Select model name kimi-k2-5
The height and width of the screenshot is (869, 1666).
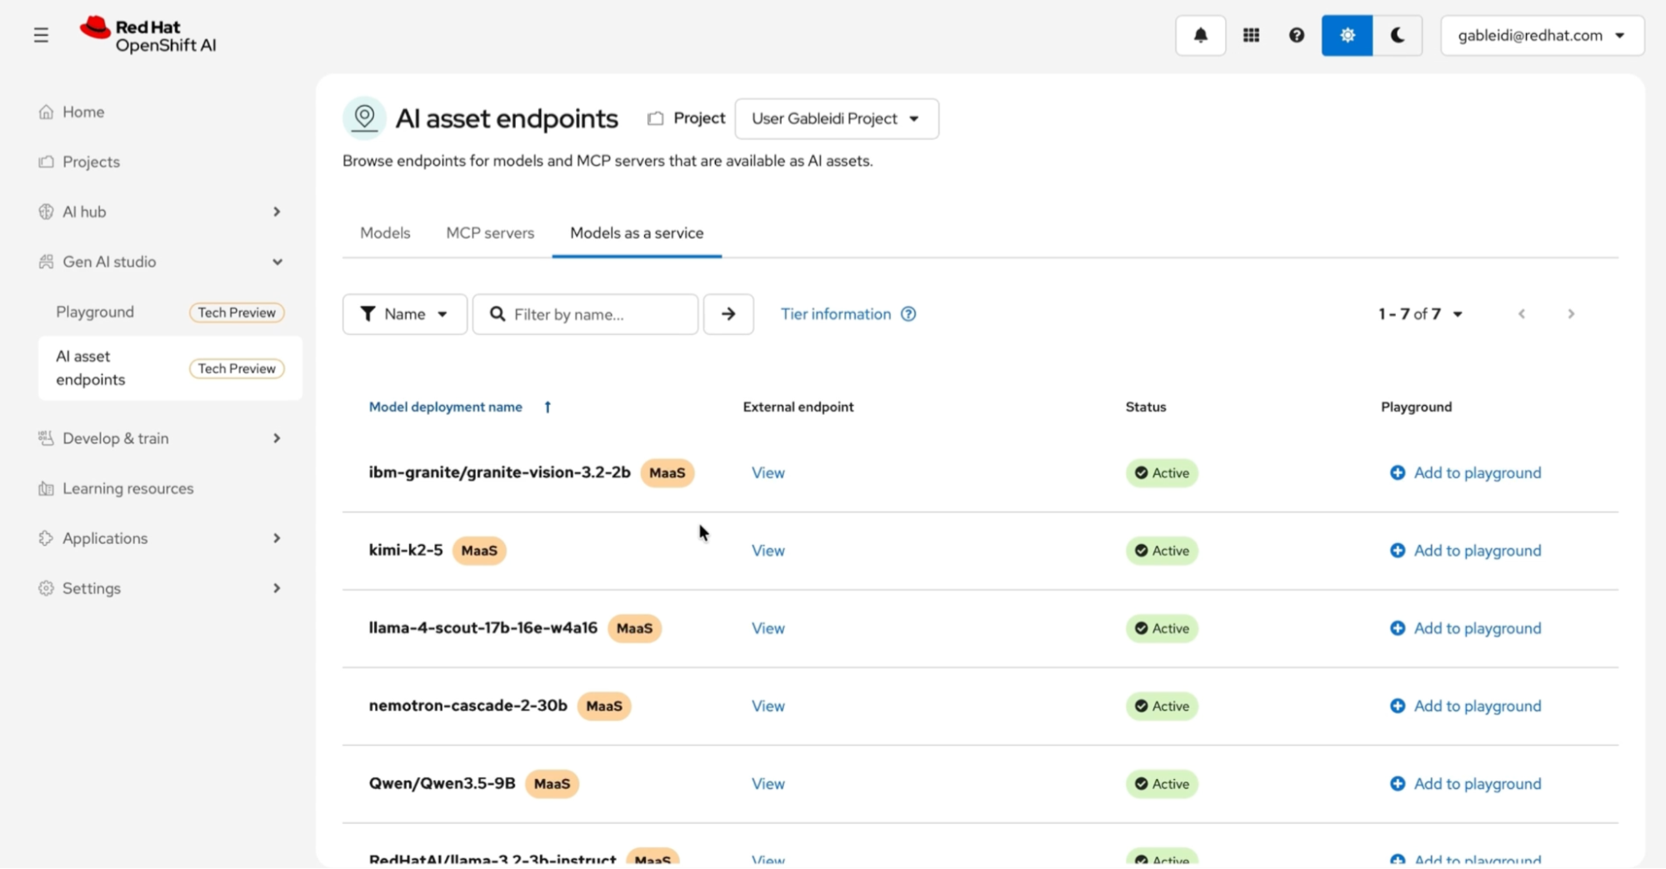(x=406, y=550)
